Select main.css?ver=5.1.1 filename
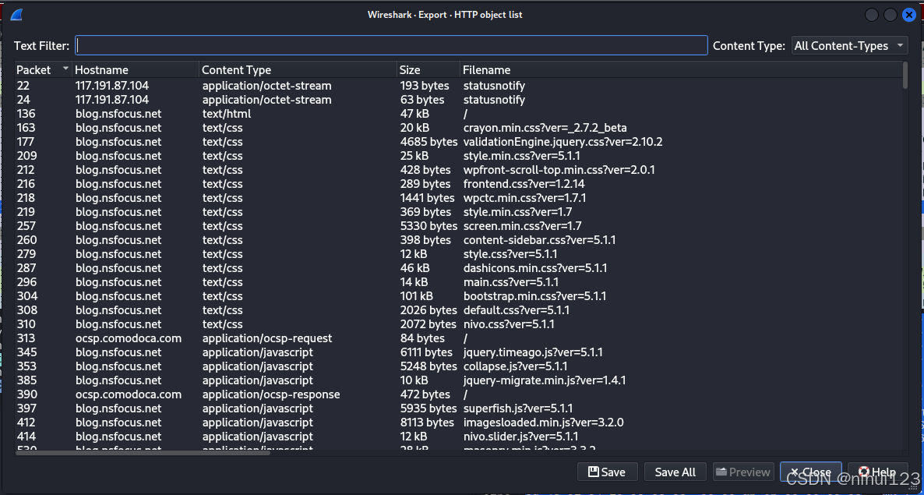This screenshot has height=495, width=924. click(510, 282)
